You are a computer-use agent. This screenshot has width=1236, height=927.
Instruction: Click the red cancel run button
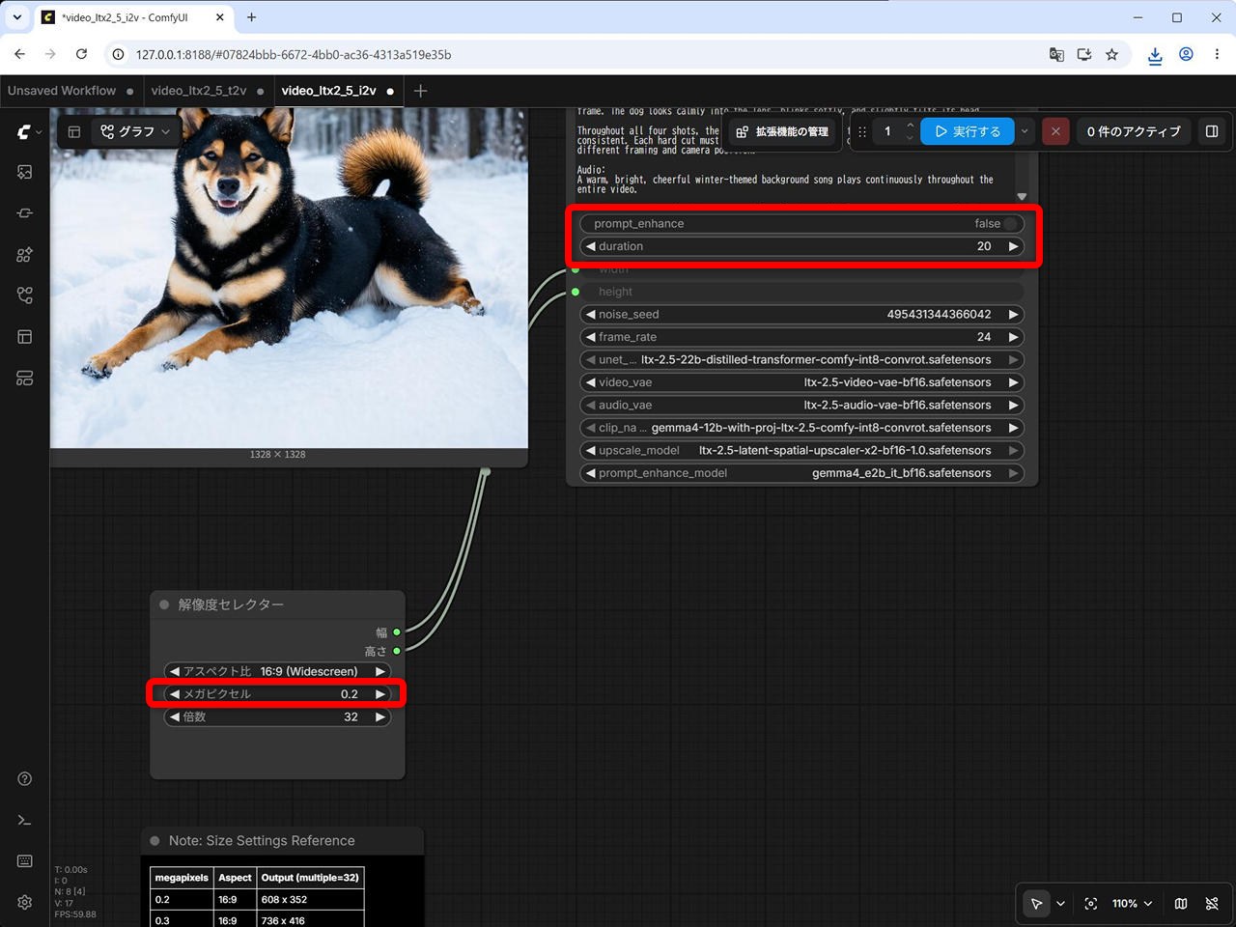[x=1055, y=131]
